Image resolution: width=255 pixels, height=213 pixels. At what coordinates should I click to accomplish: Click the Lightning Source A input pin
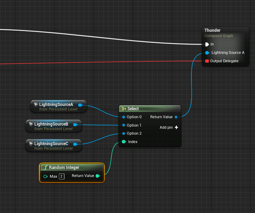pos(207,53)
